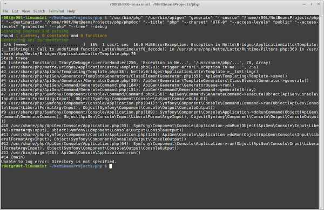Click the '#14 {main}' line

13,157
